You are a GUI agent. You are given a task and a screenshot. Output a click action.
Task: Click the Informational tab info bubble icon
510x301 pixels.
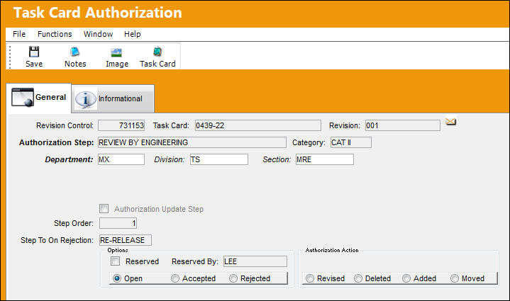pyautogui.click(x=86, y=99)
